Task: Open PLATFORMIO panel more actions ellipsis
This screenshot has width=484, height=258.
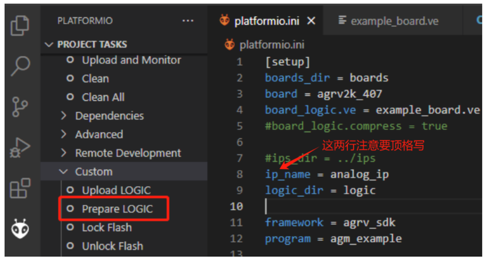Action: 187,21
